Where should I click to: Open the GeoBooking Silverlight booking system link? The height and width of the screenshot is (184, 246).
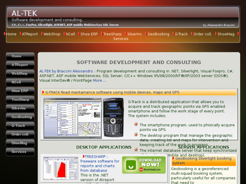[202, 161]
